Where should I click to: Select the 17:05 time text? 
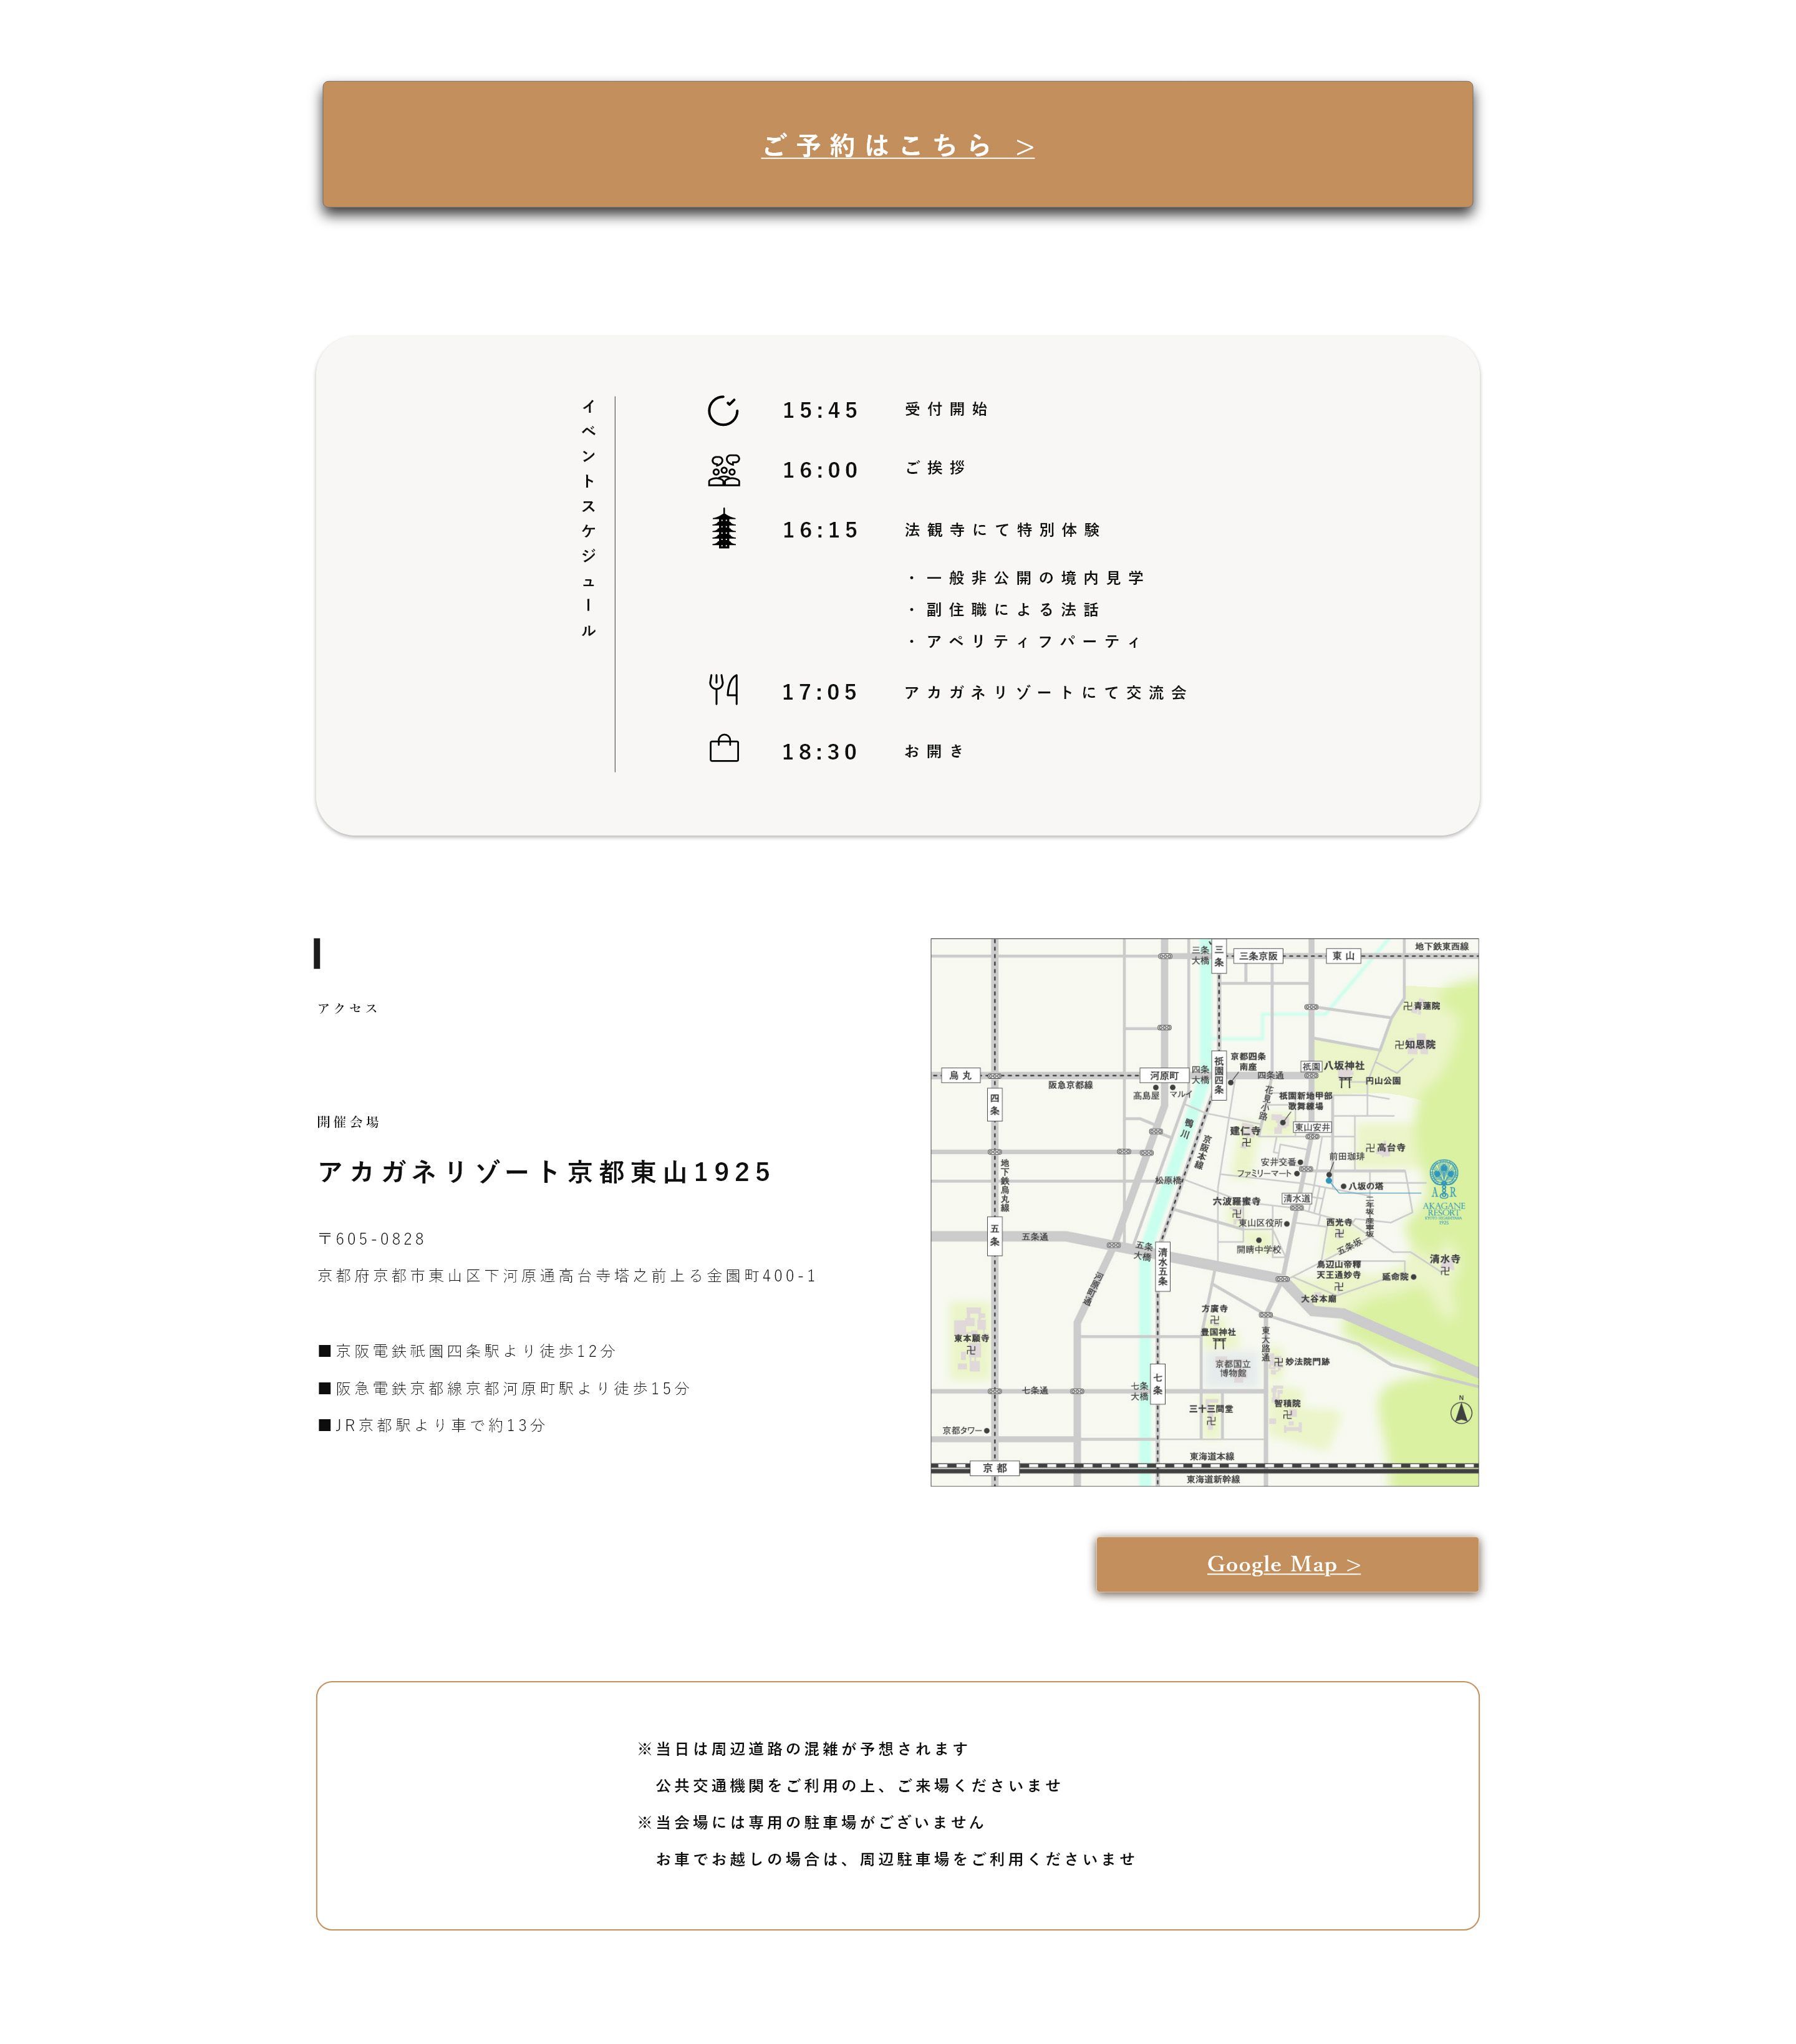820,692
